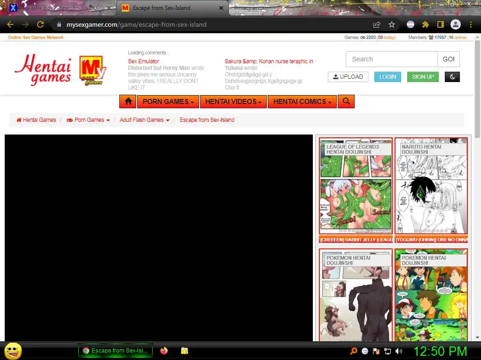Click the Members 17657 counter text
Image resolution: width=481 pixels, height=360 pixels.
[438, 37]
